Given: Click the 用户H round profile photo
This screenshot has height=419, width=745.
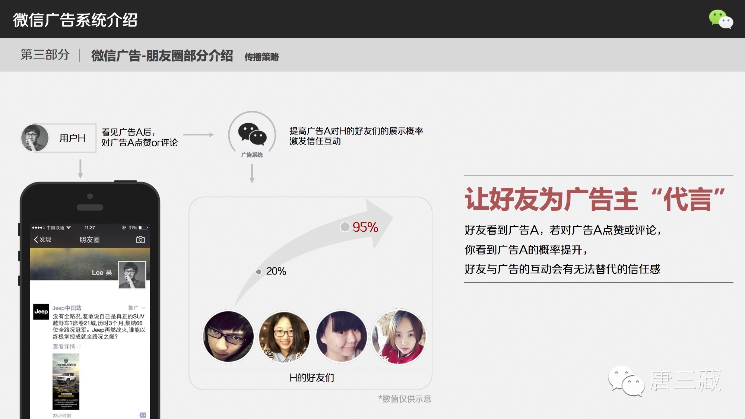Looking at the screenshot, I should (x=35, y=138).
